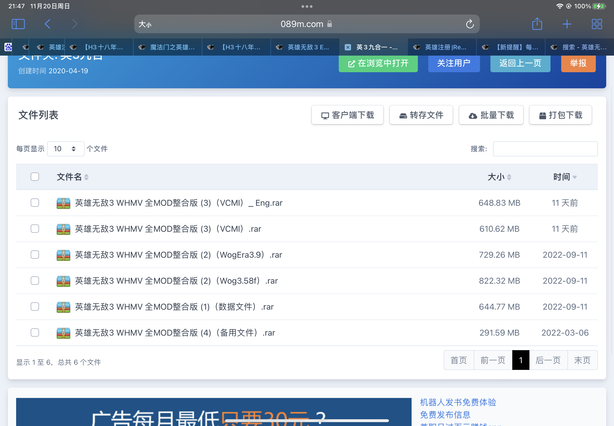Image resolution: width=614 pixels, height=426 pixels.
Task: Reload the page with the refresh icon
Action: [x=470, y=24]
